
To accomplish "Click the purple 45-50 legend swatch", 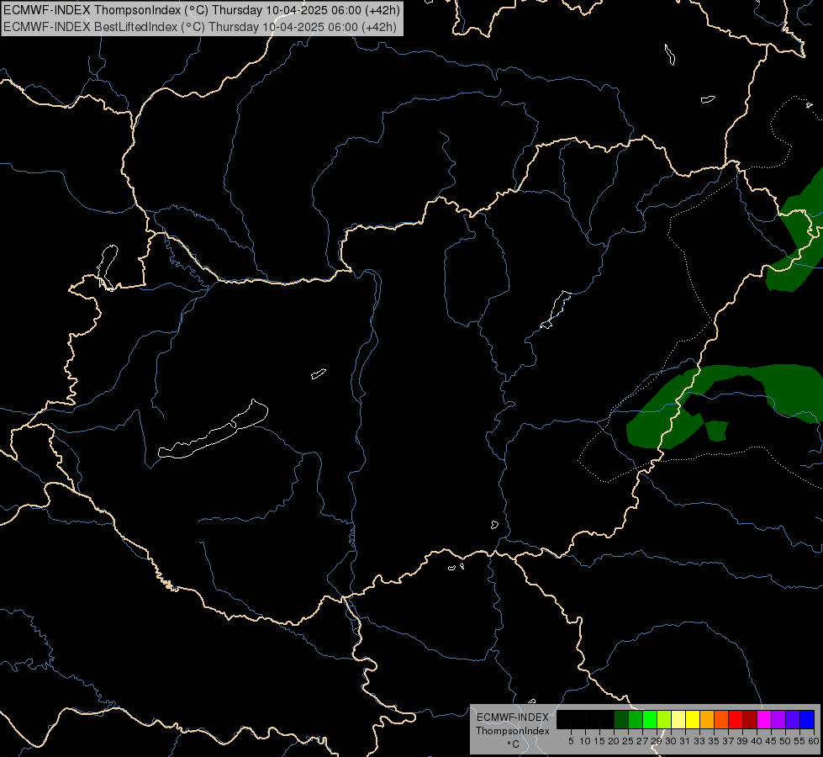I will pos(778,719).
